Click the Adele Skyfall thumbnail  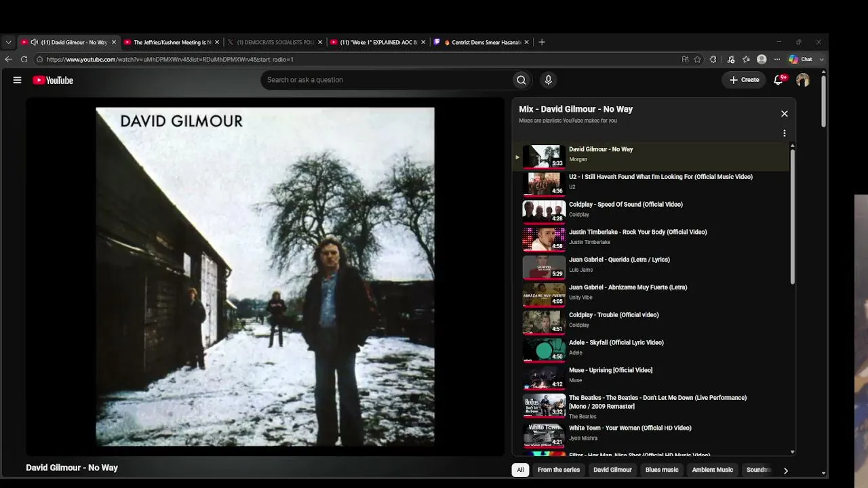click(x=544, y=349)
